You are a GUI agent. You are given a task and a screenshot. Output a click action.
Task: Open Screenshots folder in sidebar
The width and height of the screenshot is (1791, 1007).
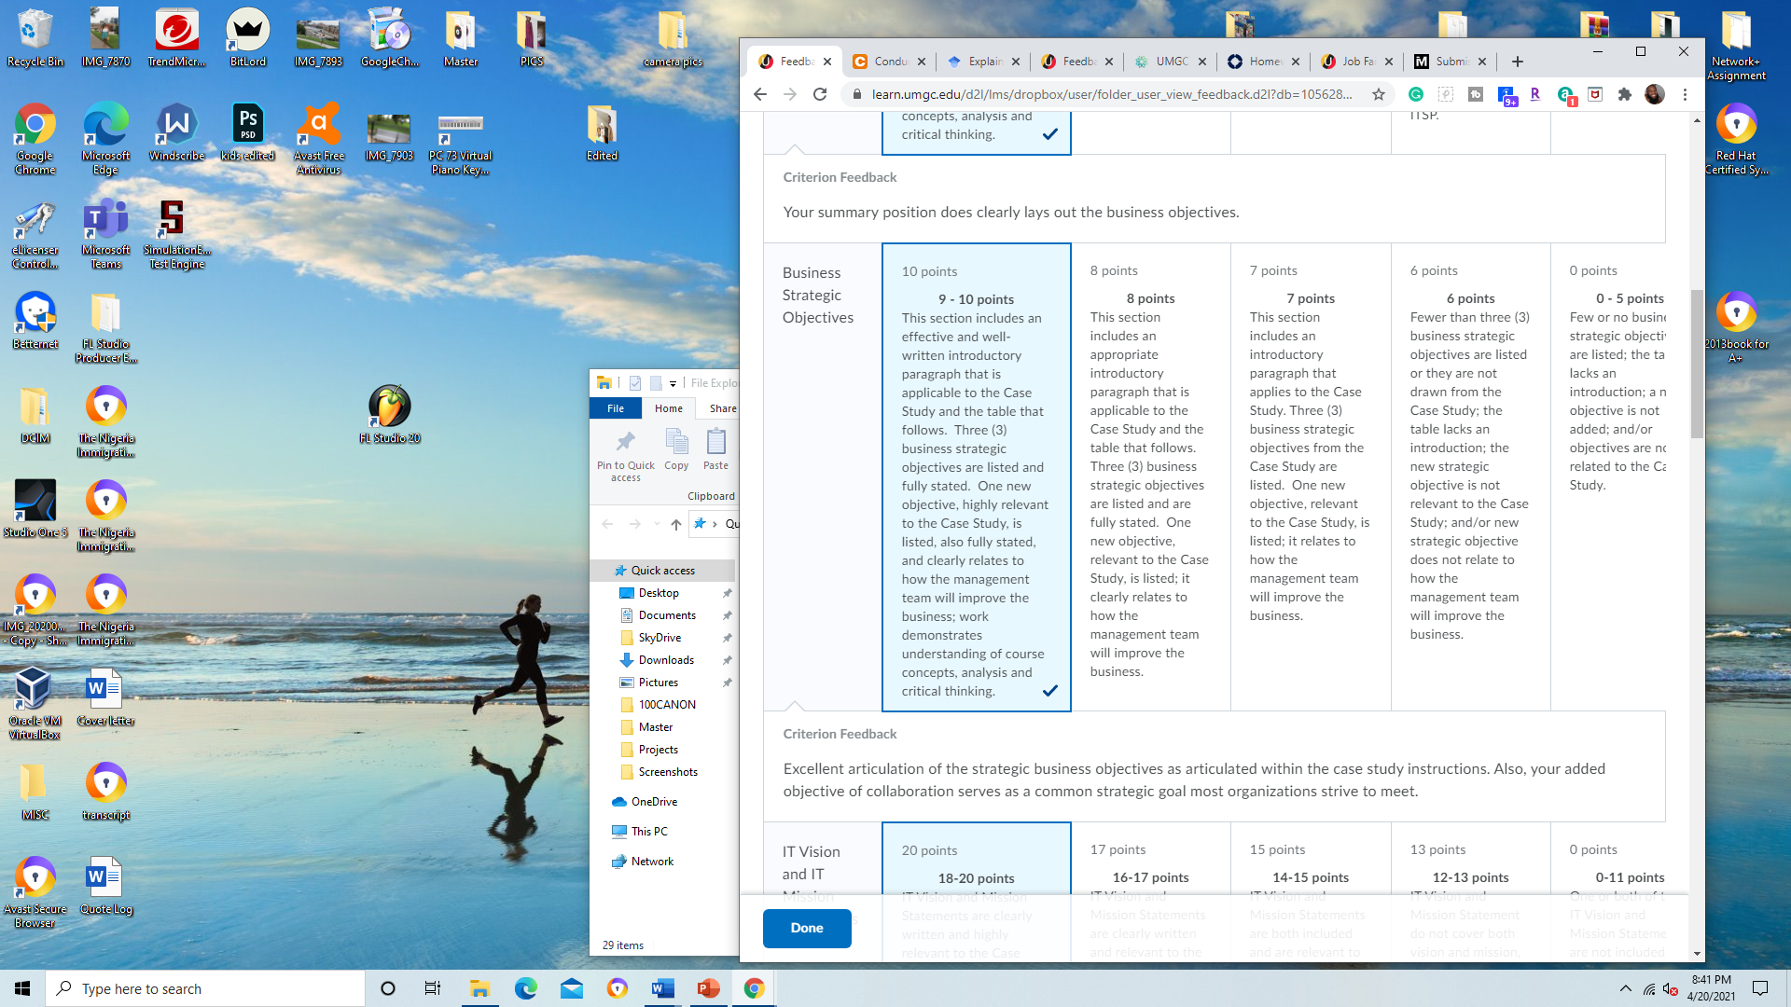pyautogui.click(x=667, y=772)
